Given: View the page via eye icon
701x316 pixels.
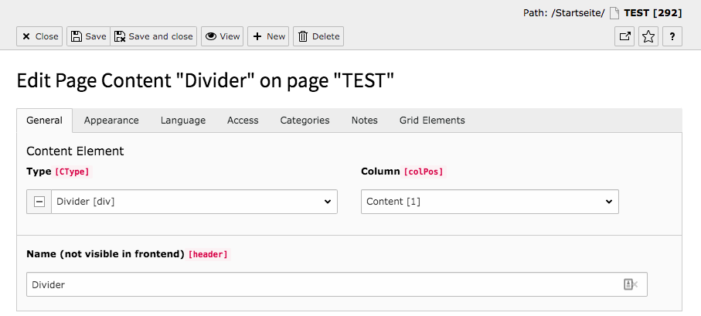Looking at the screenshot, I should point(222,36).
